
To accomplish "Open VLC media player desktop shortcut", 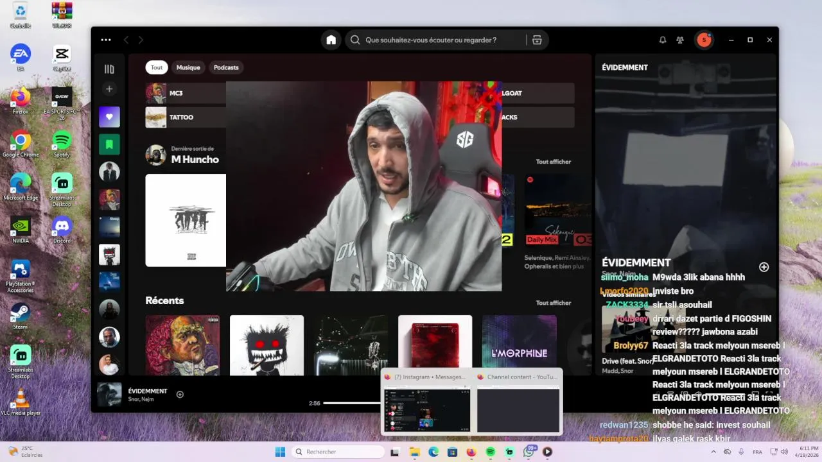I will 21,402.
